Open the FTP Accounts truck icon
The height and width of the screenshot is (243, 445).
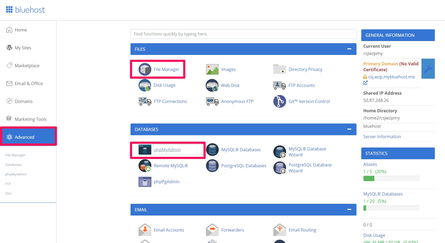click(279, 86)
